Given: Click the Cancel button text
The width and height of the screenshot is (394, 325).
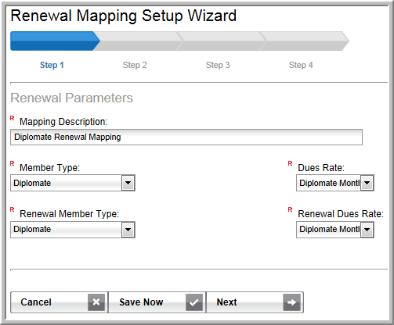Looking at the screenshot, I should pyautogui.click(x=36, y=302).
